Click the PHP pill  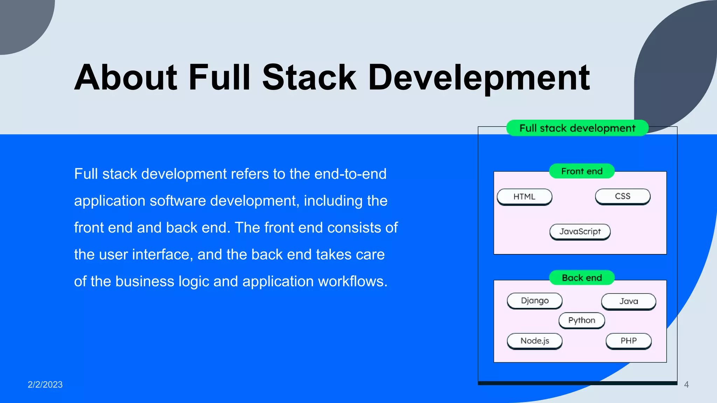[x=628, y=341]
